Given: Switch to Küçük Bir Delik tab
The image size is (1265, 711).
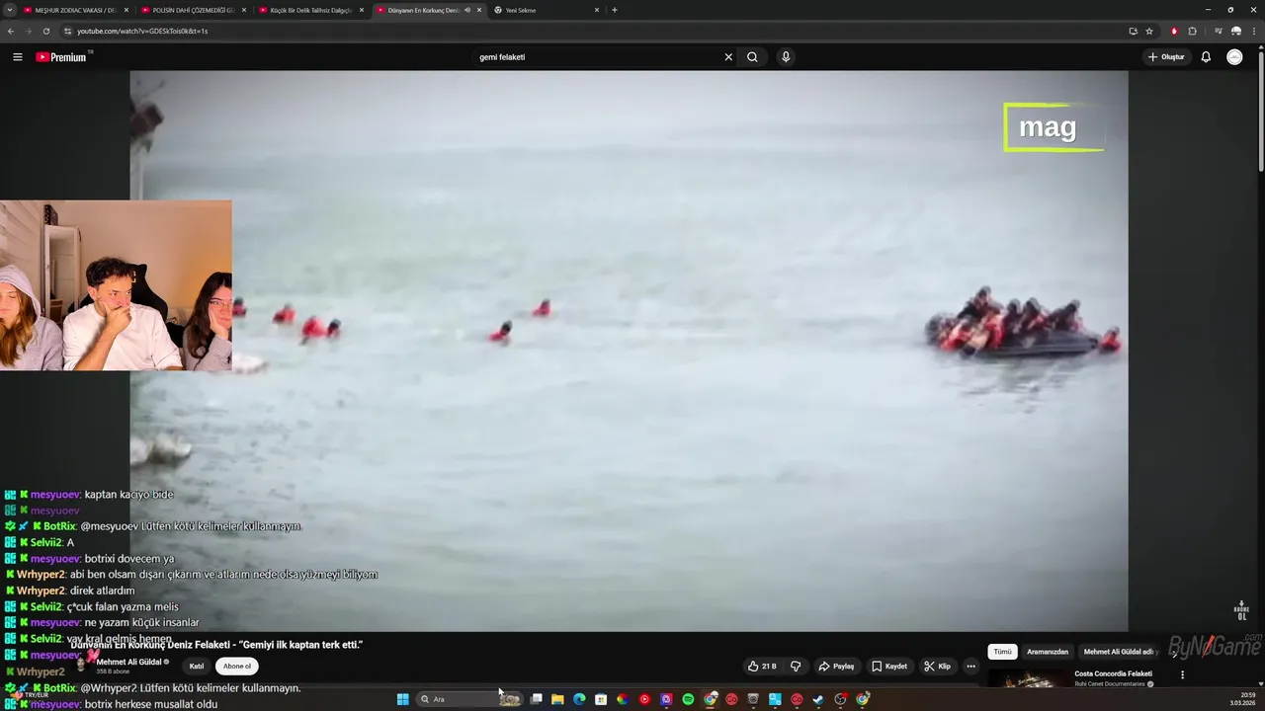Looking at the screenshot, I should [310, 10].
